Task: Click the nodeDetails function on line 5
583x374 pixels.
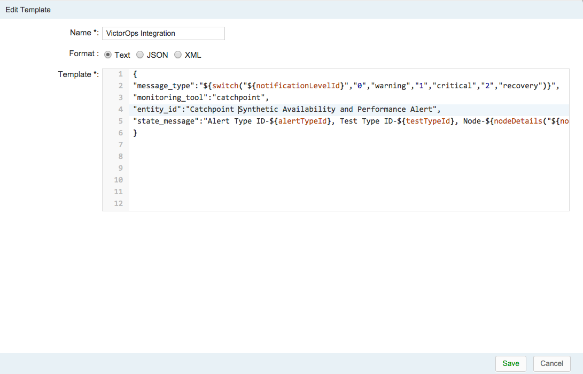Action: [518, 121]
